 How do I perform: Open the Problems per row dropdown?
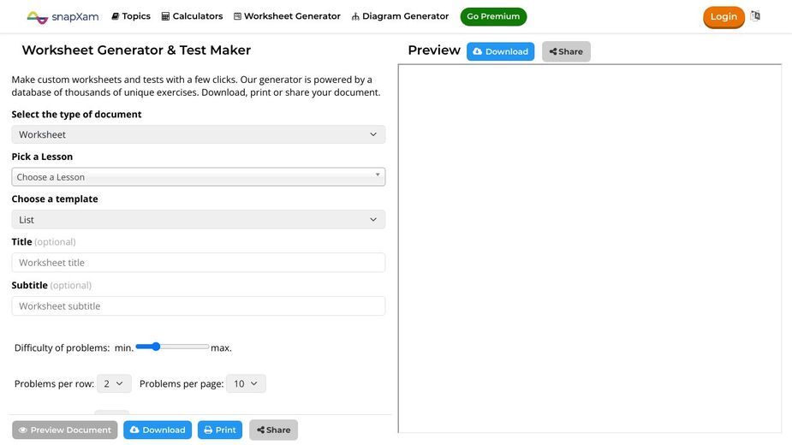point(114,384)
